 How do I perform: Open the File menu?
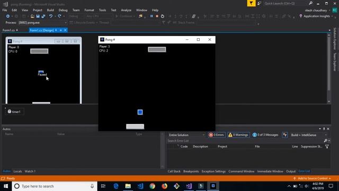pos(5,10)
